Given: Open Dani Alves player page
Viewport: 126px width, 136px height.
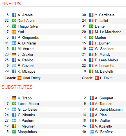Looking at the screenshot, I should pyautogui.click(x=26, y=21).
